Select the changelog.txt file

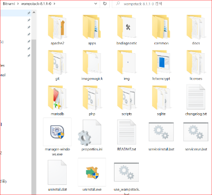[196, 100]
